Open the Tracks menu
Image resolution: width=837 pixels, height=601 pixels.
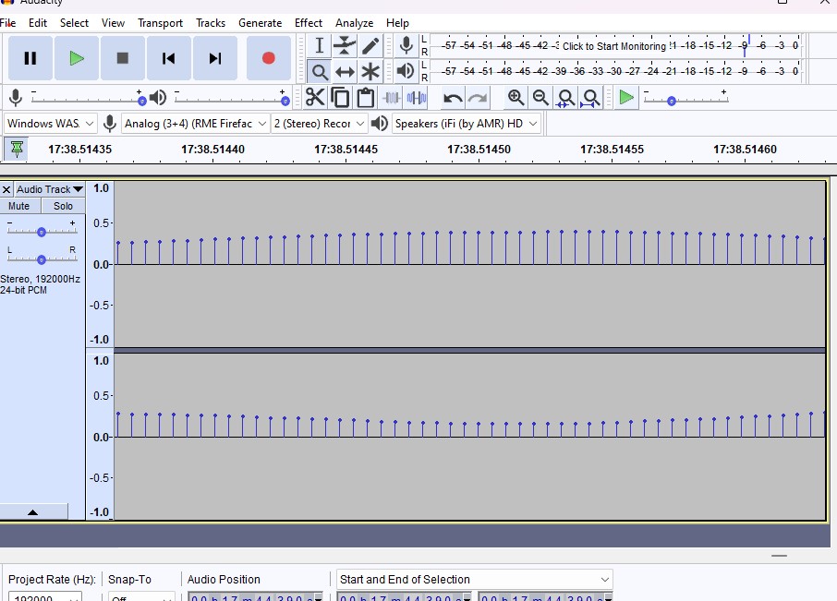pyautogui.click(x=211, y=23)
